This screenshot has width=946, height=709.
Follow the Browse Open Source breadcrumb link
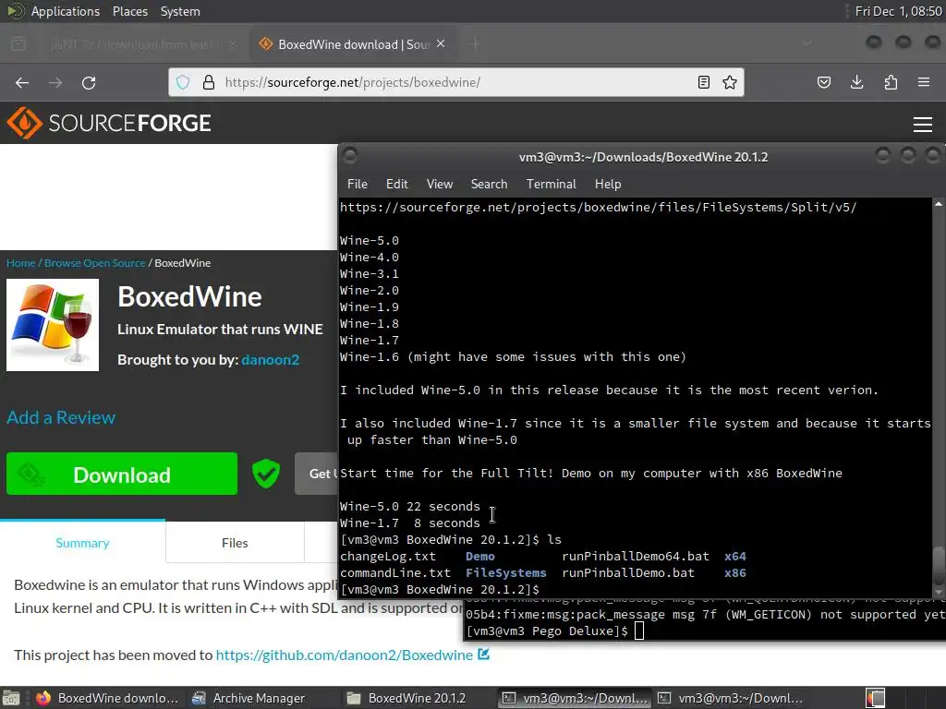pos(95,263)
